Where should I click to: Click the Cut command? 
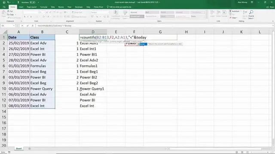pos(10,11)
